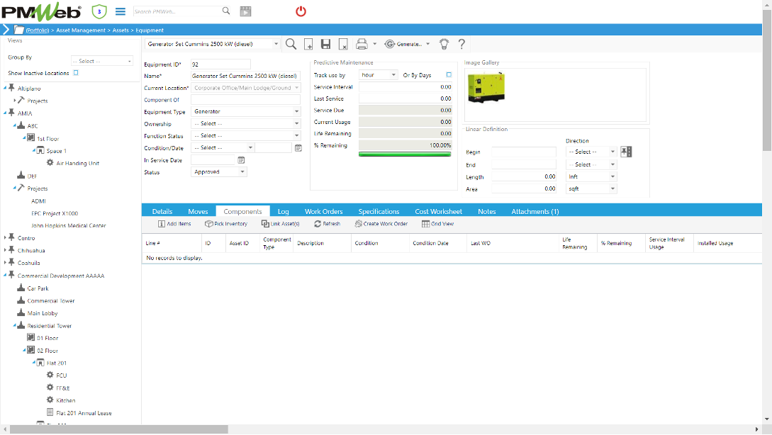Screen dimensions: 772x435
Task: Refresh the components list
Action: (x=327, y=224)
